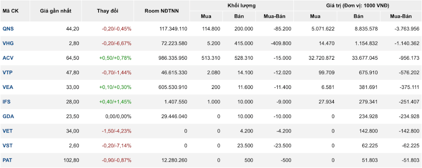Select the Khối lượng header group

point(241,5)
